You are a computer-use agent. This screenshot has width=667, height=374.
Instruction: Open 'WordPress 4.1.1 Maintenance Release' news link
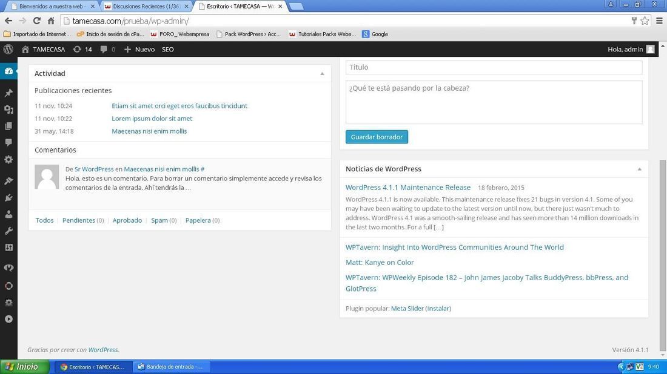coord(408,187)
